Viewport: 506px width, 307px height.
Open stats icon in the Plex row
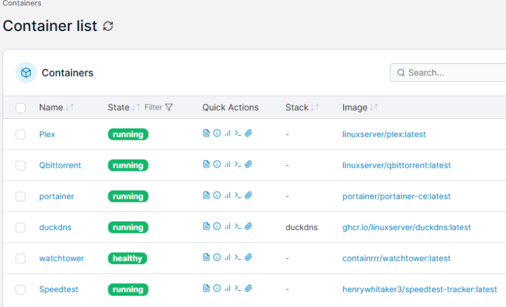228,134
